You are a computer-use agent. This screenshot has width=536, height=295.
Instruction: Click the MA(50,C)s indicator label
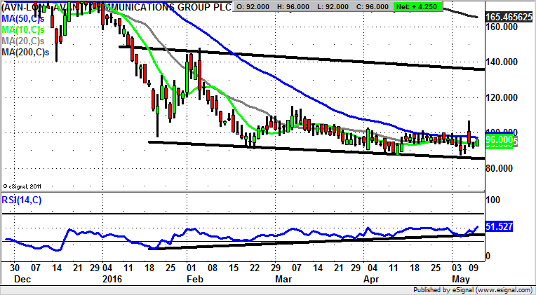[x=25, y=18]
